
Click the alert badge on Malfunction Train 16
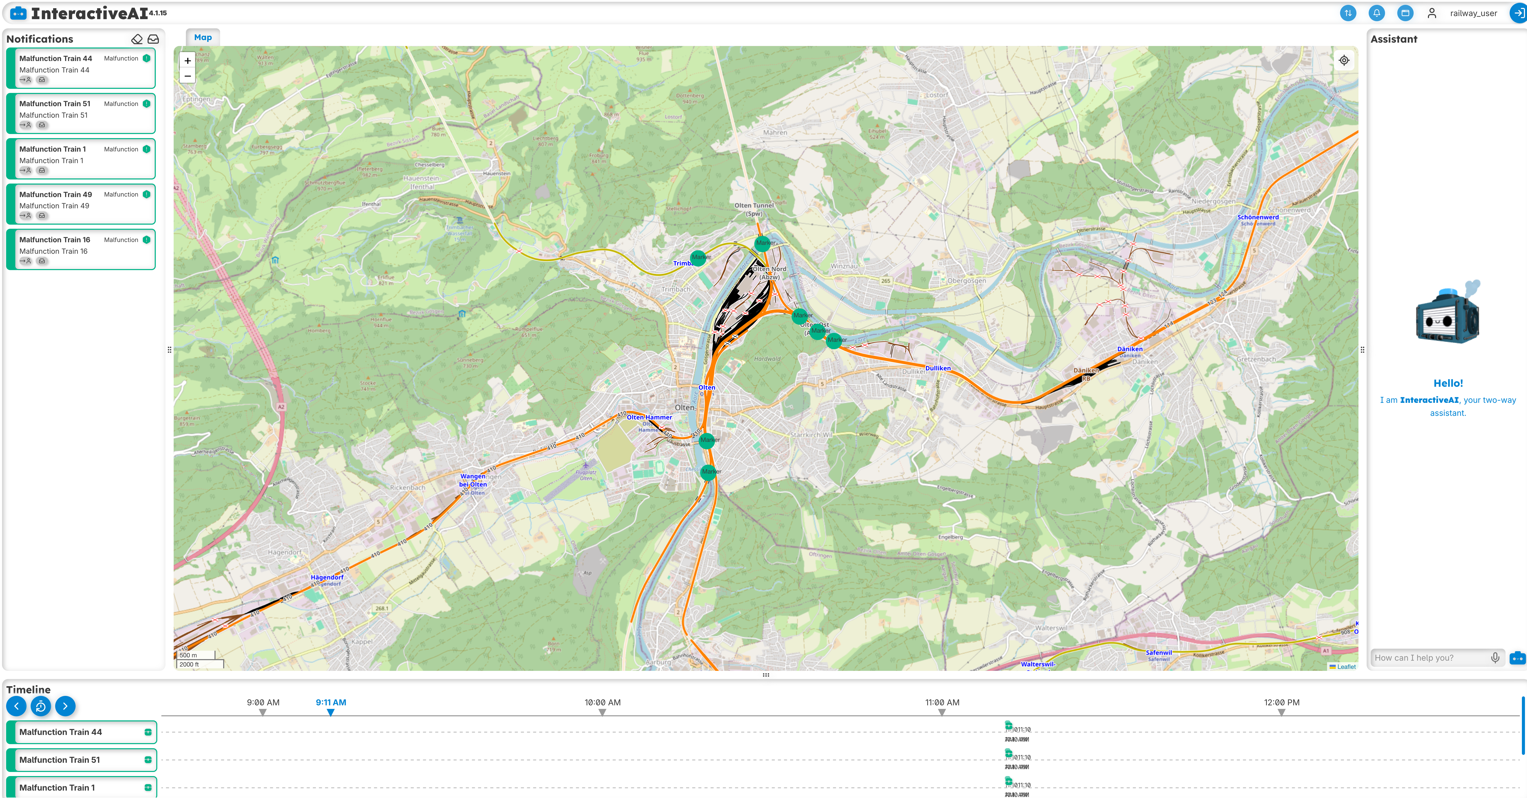(x=146, y=240)
